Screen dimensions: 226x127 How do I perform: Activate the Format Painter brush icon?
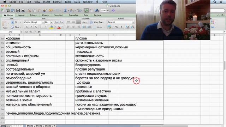tap(45, 10)
